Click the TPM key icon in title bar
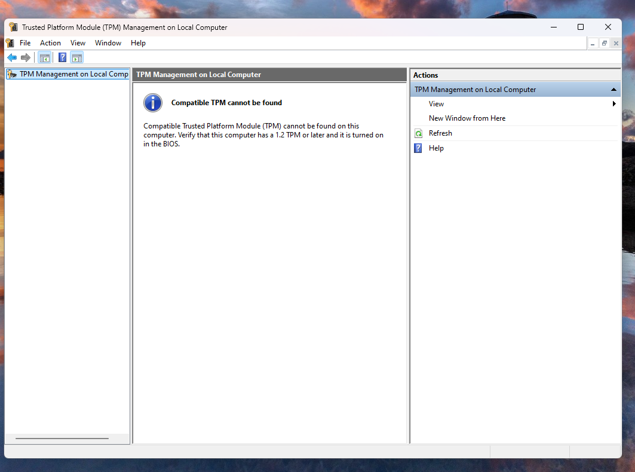 [13, 27]
